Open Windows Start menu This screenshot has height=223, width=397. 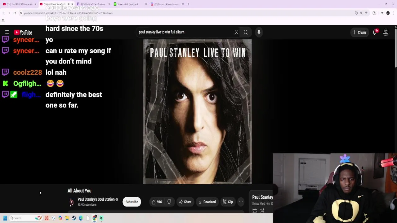[x=5, y=218]
